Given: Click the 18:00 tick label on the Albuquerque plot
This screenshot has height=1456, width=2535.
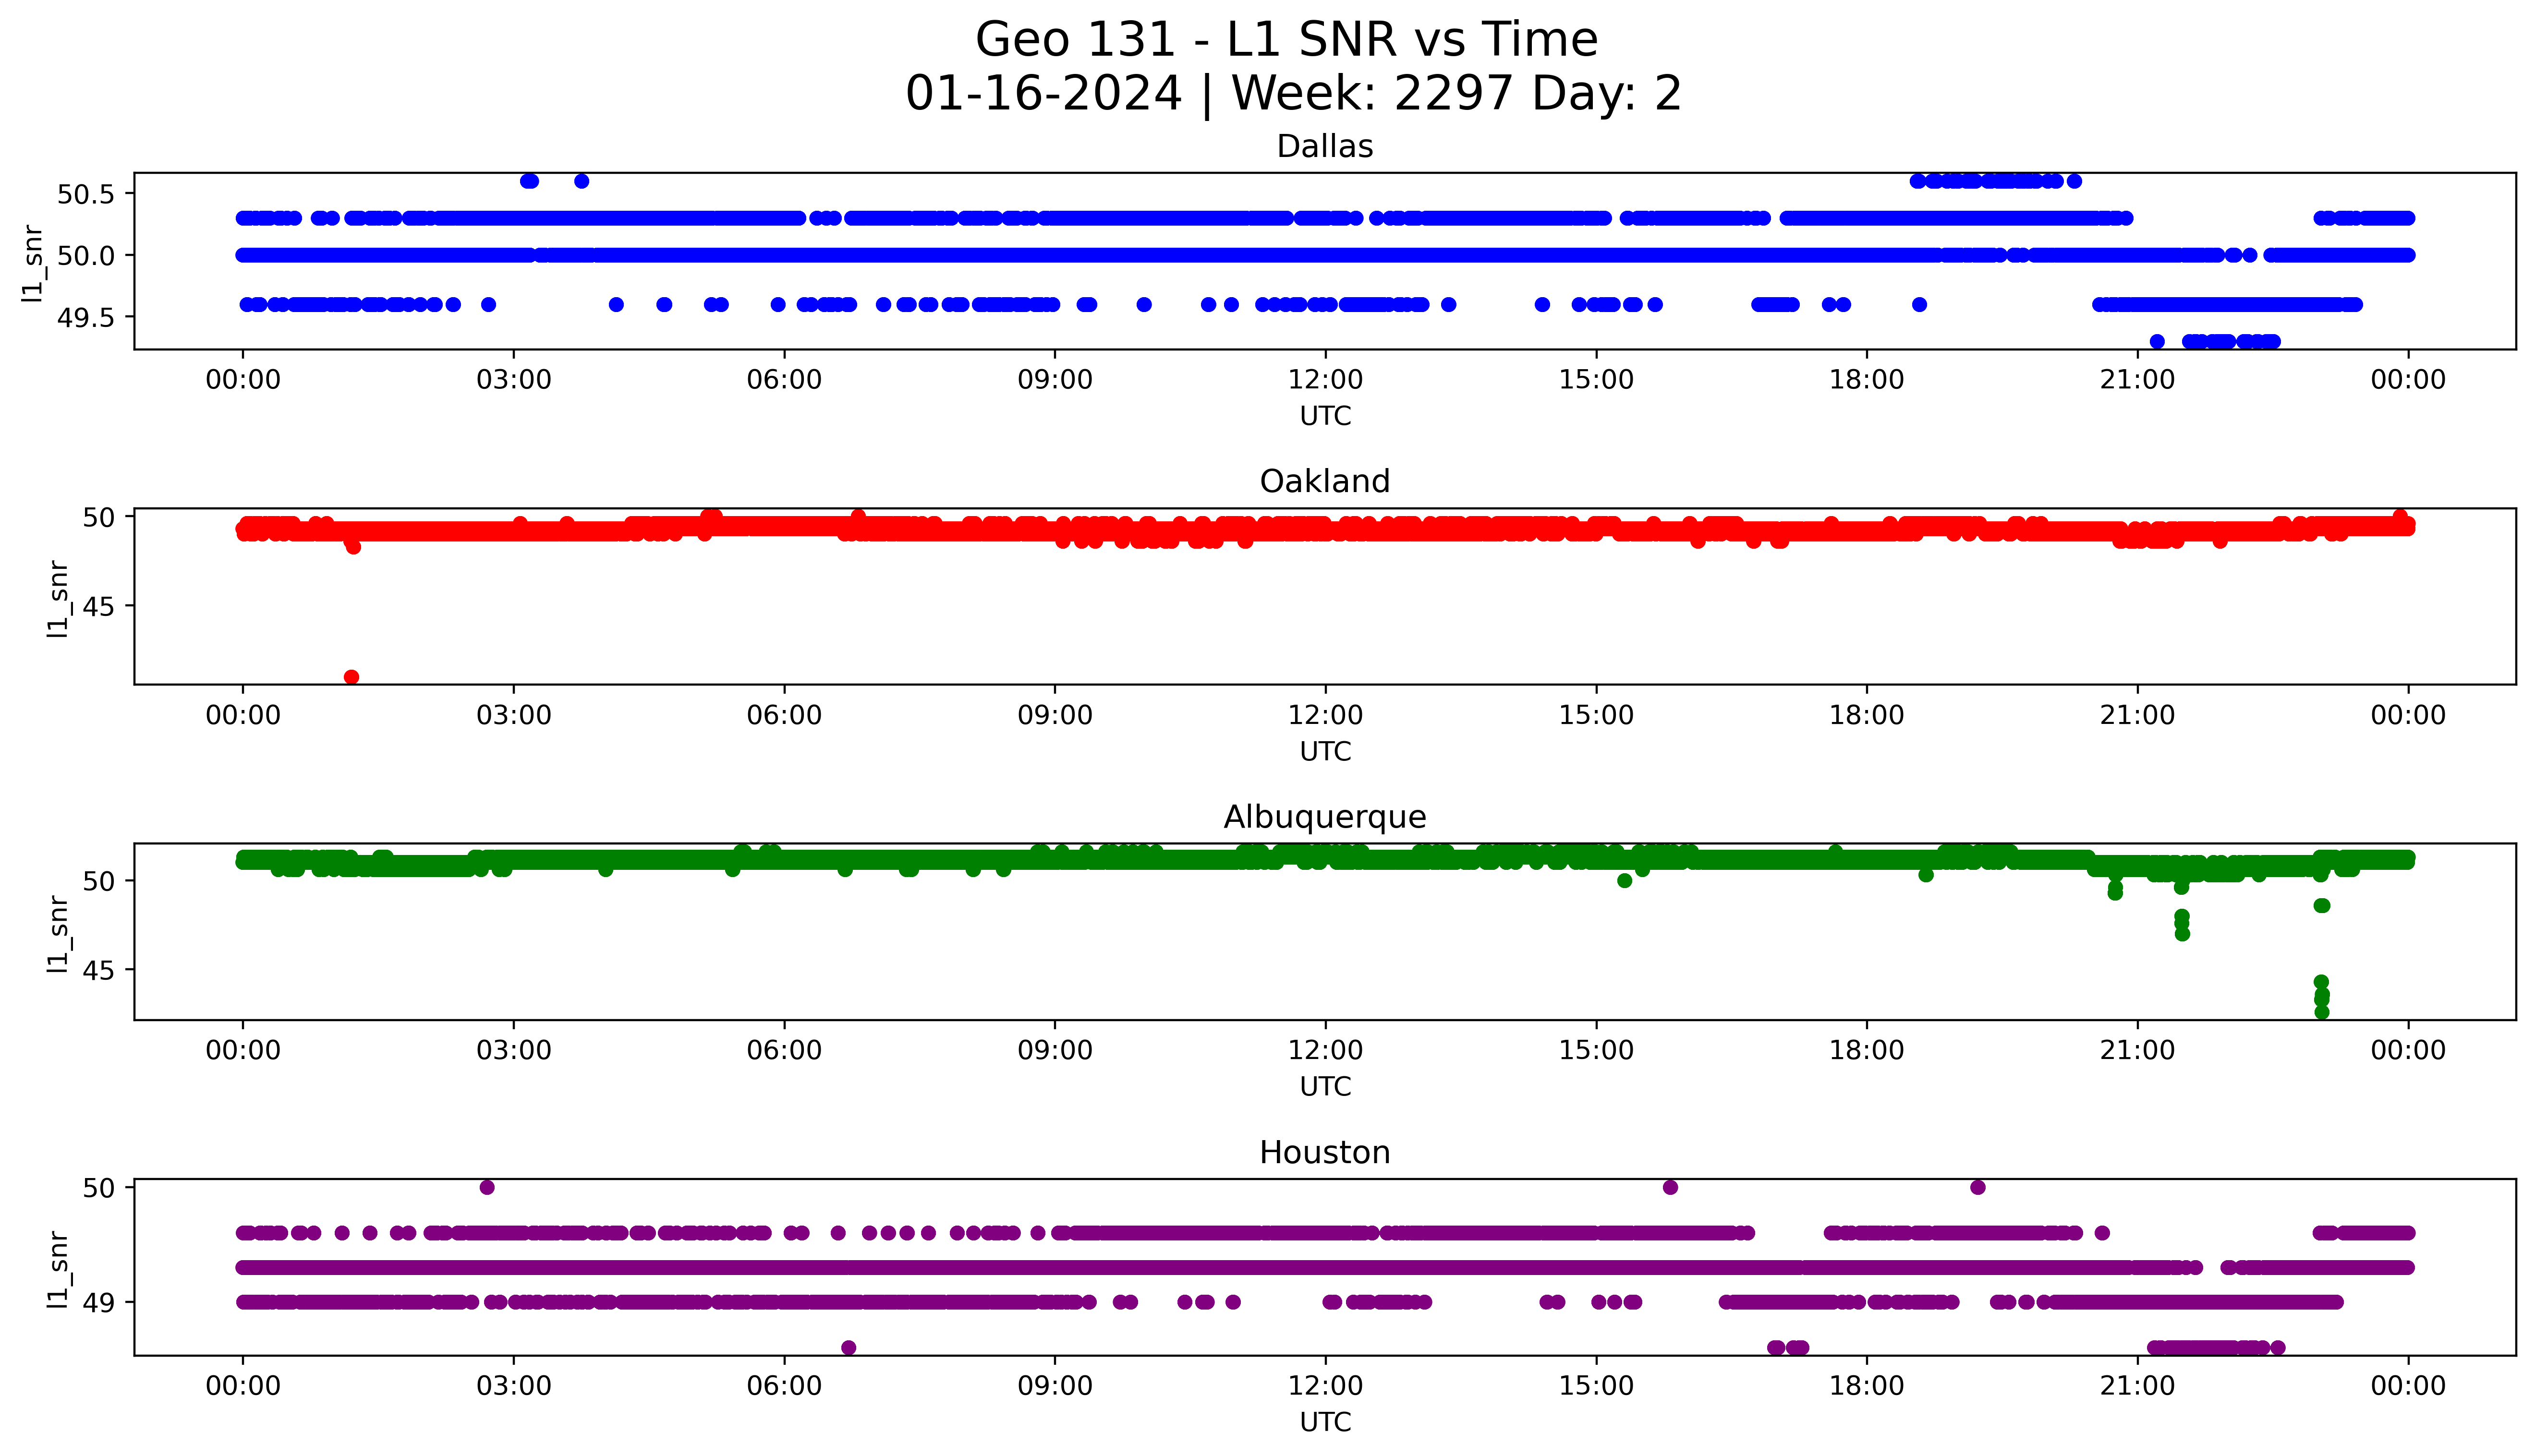Looking at the screenshot, I should tap(1867, 1050).
